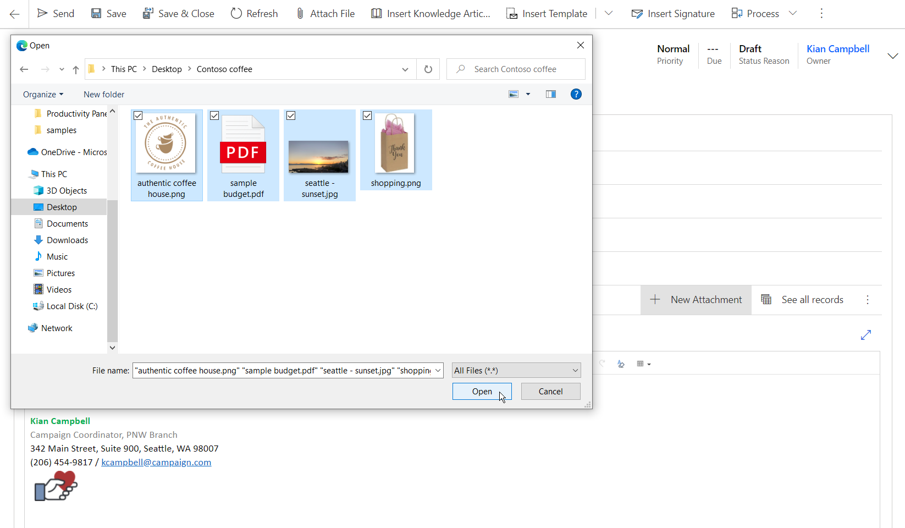Click the dialog's help question mark icon
Viewport: 905px width, 528px height.
coord(576,94)
